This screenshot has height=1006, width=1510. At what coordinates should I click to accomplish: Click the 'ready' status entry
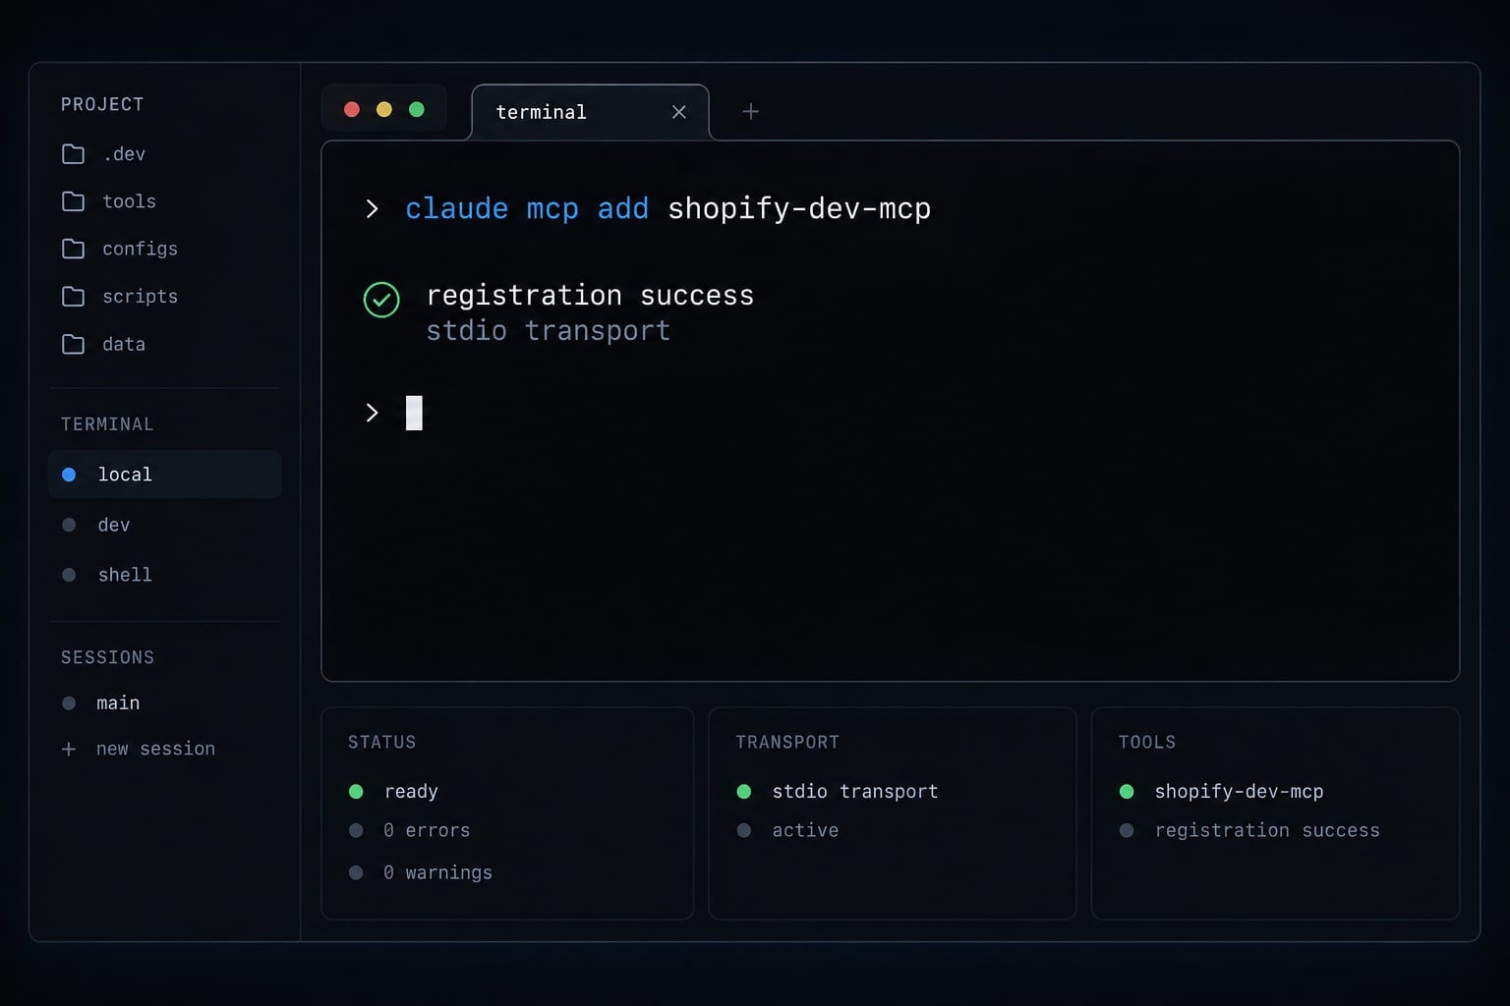tap(411, 792)
